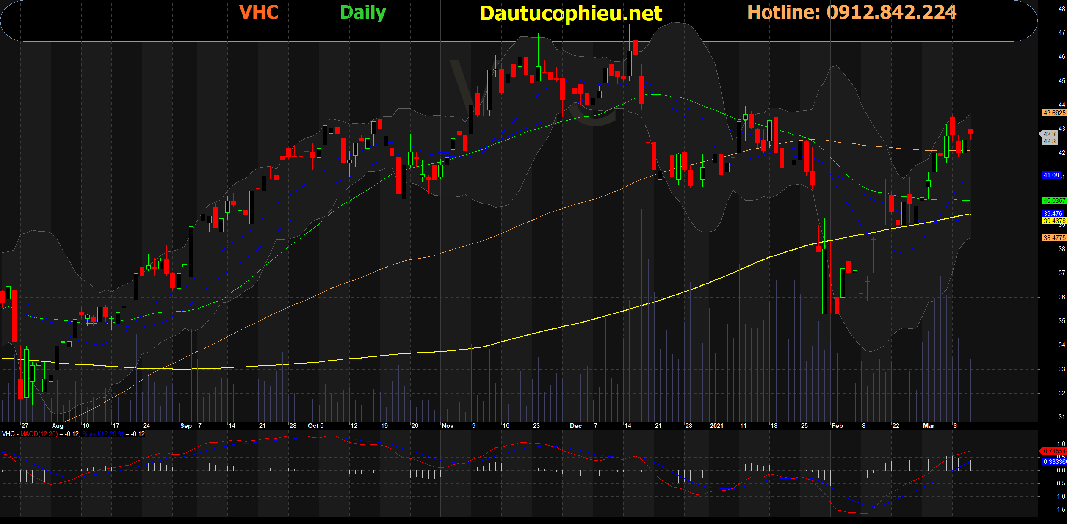Click the Nov month marker on date axis
The height and width of the screenshot is (524, 1067).
(x=448, y=426)
